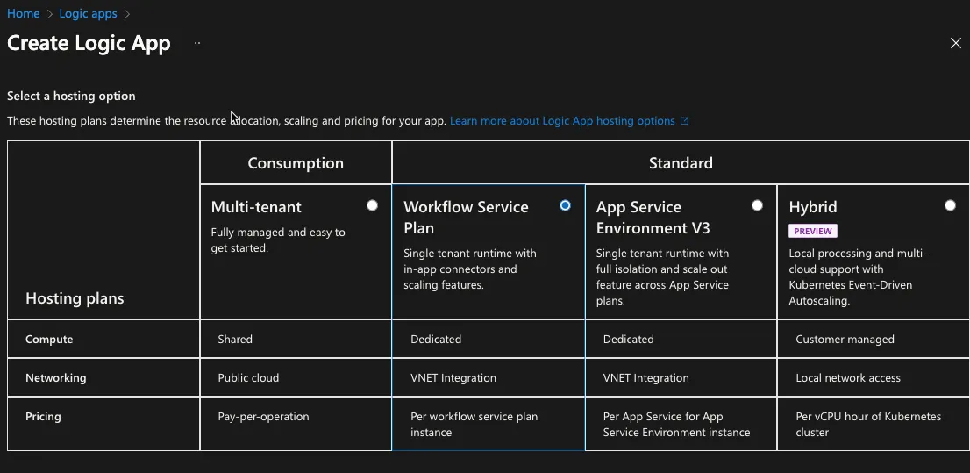The image size is (970, 473).
Task: Click the Standard column header
Action: [x=681, y=163]
